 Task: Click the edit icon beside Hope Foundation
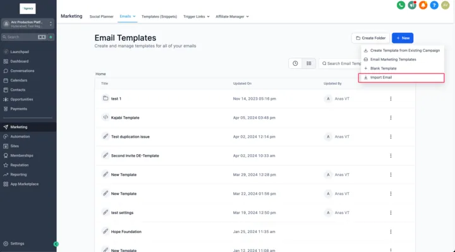pyautogui.click(x=106, y=231)
